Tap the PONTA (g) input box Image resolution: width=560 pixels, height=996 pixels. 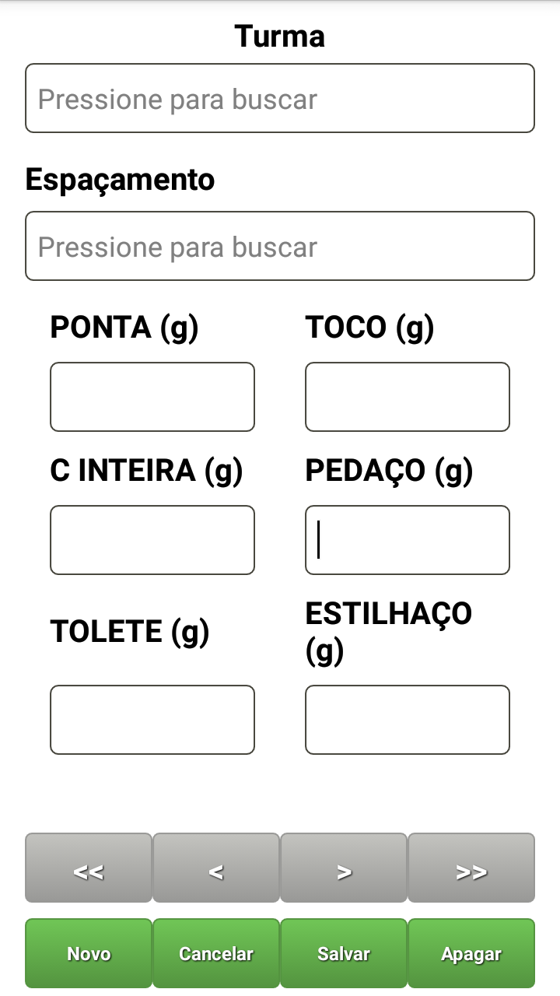coord(152,397)
